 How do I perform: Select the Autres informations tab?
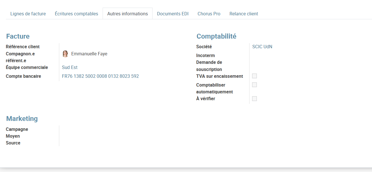(x=128, y=14)
